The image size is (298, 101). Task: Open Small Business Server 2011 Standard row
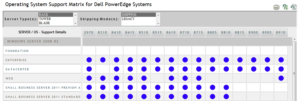tap(42, 97)
